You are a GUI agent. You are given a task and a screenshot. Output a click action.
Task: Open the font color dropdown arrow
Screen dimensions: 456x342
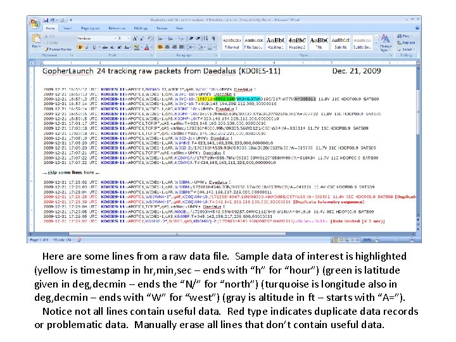pos(151,47)
